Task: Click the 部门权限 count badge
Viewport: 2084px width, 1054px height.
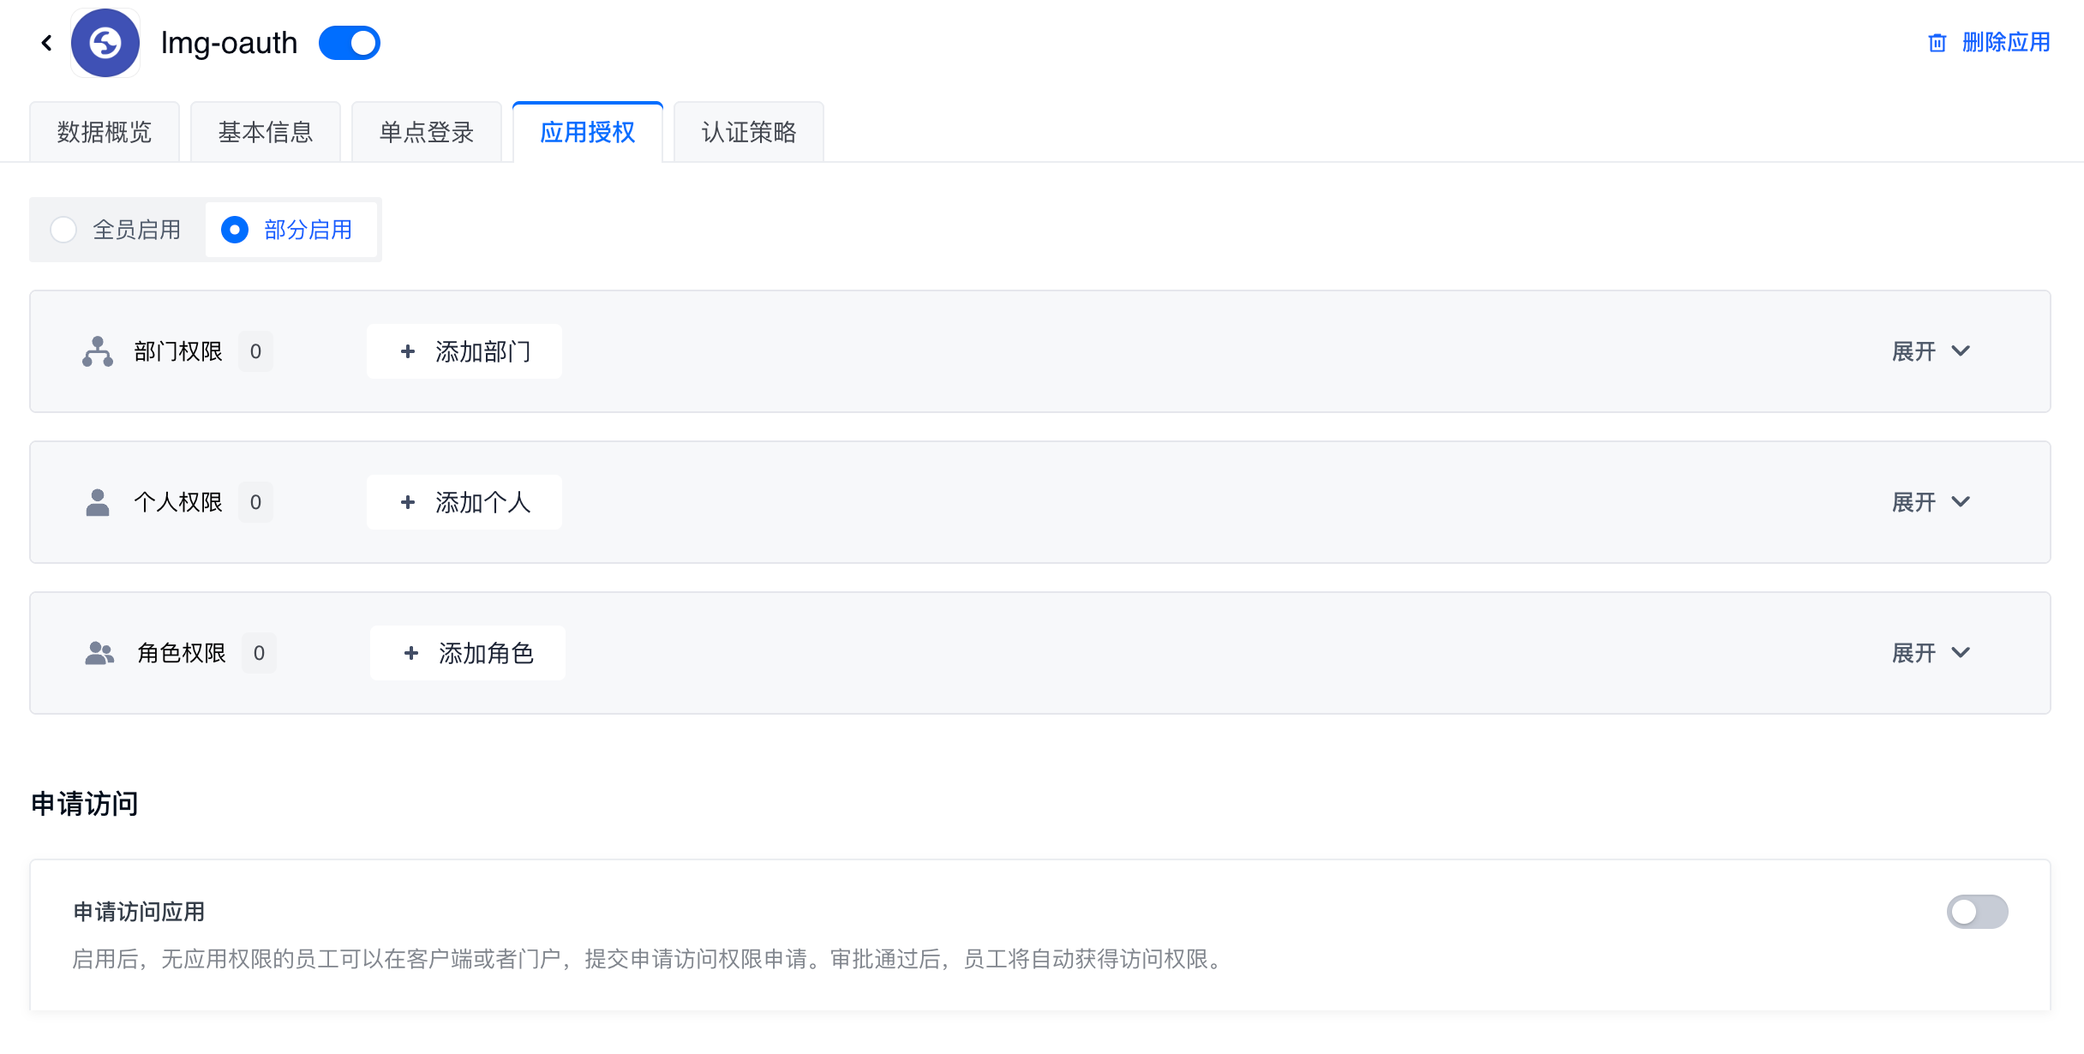Action: click(255, 351)
